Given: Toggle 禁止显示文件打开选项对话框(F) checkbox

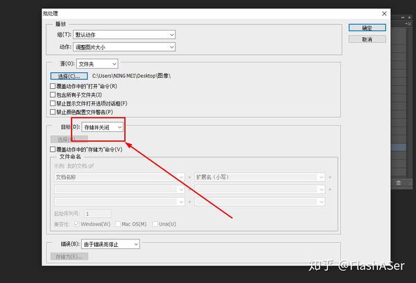Looking at the screenshot, I should [x=53, y=103].
